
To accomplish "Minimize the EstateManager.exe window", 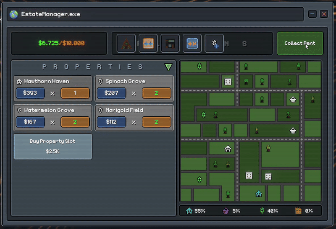I will 312,14.
